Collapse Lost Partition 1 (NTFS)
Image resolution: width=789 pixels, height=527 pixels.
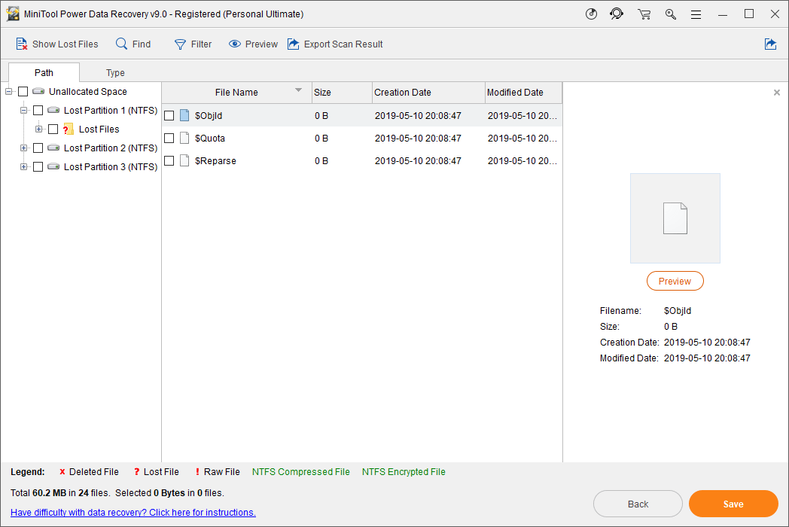(23, 110)
